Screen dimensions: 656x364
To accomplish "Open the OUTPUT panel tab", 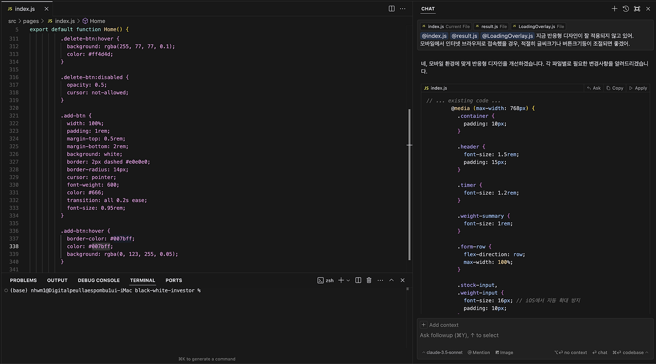I will (x=57, y=280).
